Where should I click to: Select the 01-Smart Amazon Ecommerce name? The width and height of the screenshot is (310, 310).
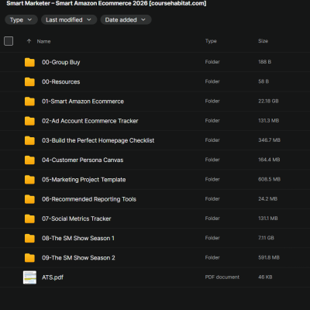(83, 102)
